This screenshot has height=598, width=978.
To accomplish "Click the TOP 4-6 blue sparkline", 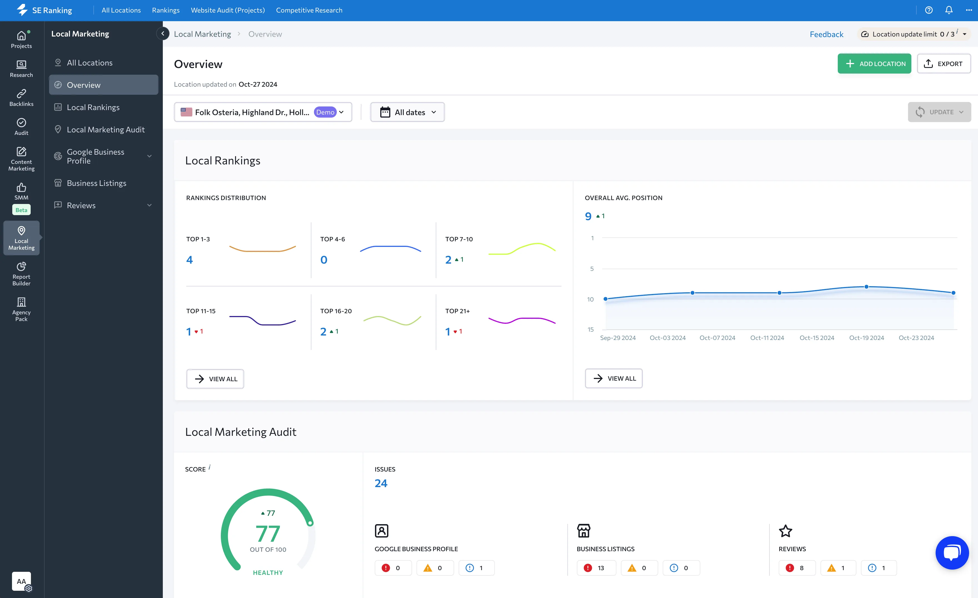I will [x=390, y=249].
